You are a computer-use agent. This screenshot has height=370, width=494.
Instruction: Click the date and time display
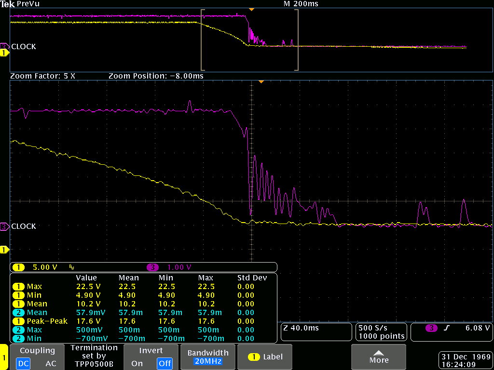point(465,361)
